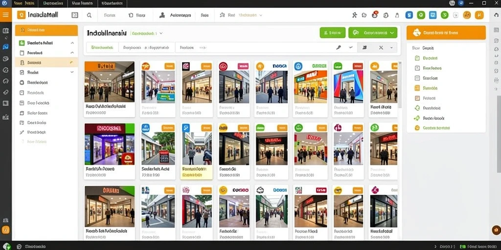Select the blue chat icon in the dark sidebar
The width and height of the screenshot is (501, 250).
pos(5,47)
